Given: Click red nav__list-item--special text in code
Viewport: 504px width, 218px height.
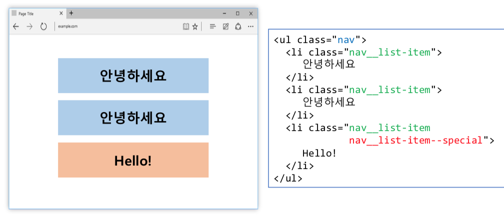Looking at the screenshot, I should [416, 140].
